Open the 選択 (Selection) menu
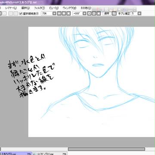The image size is (155, 155). pyautogui.click(x=25, y=8)
